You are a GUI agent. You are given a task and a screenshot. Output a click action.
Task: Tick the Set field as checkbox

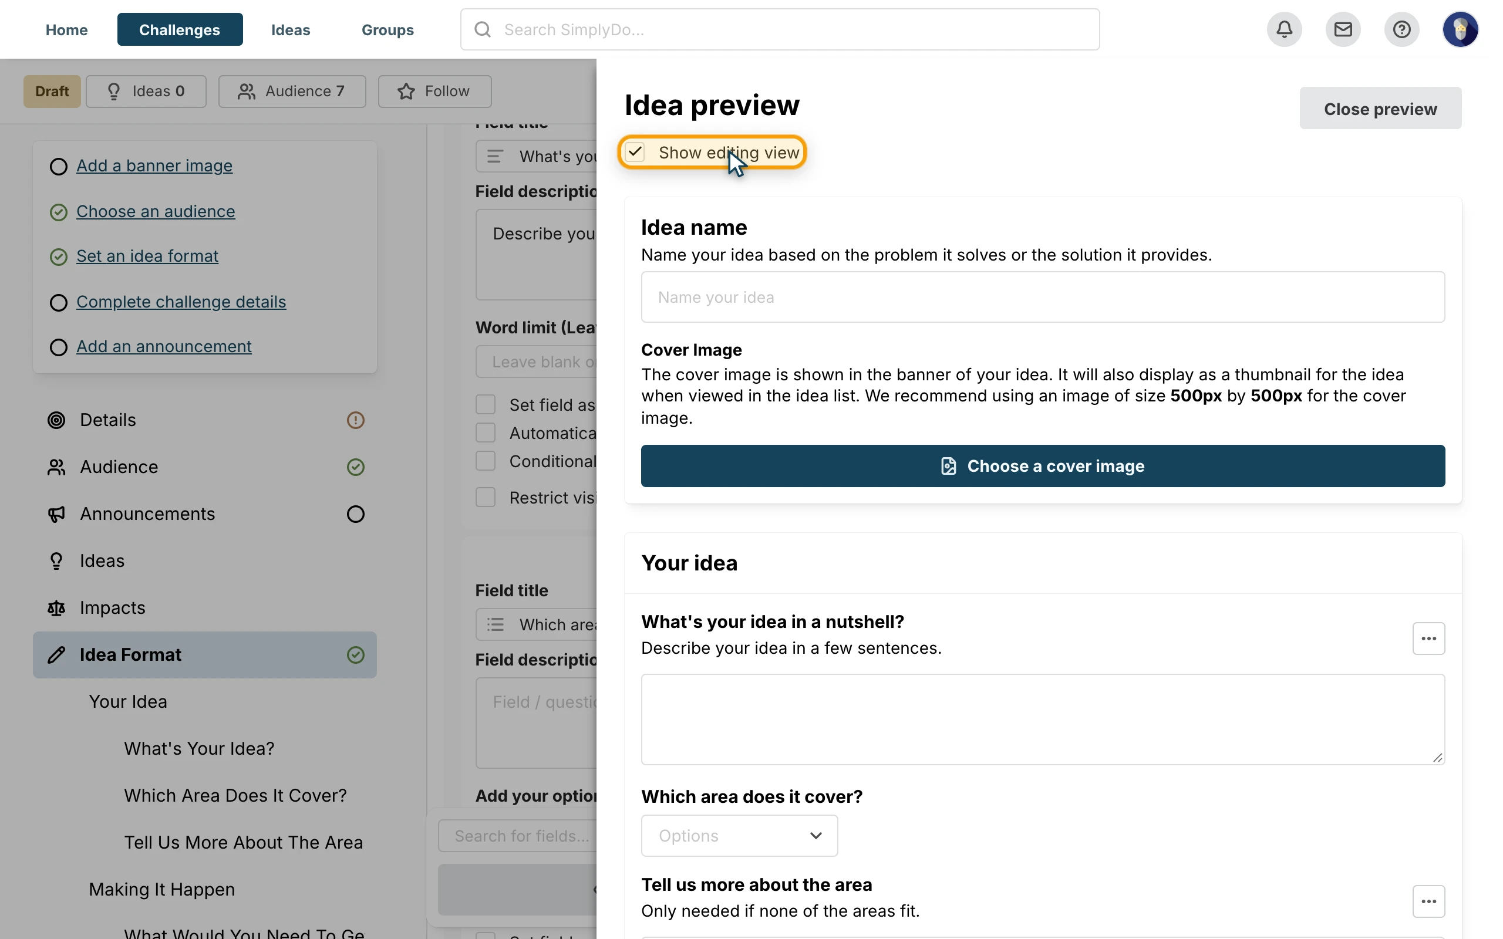click(x=486, y=405)
